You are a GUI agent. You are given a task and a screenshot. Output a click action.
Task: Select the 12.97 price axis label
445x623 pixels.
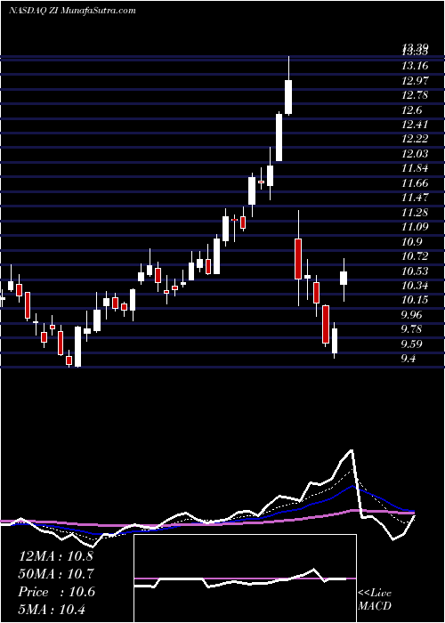click(415, 81)
